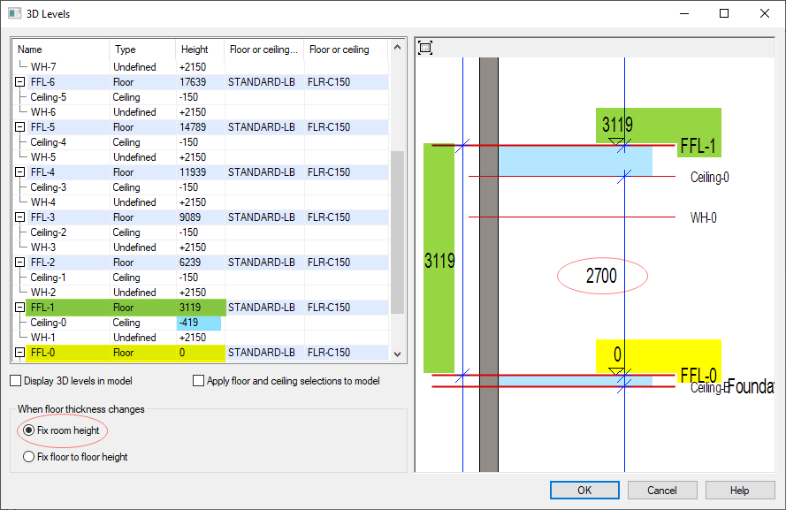Sort by the Height column header
The height and width of the screenshot is (510, 786).
[195, 49]
